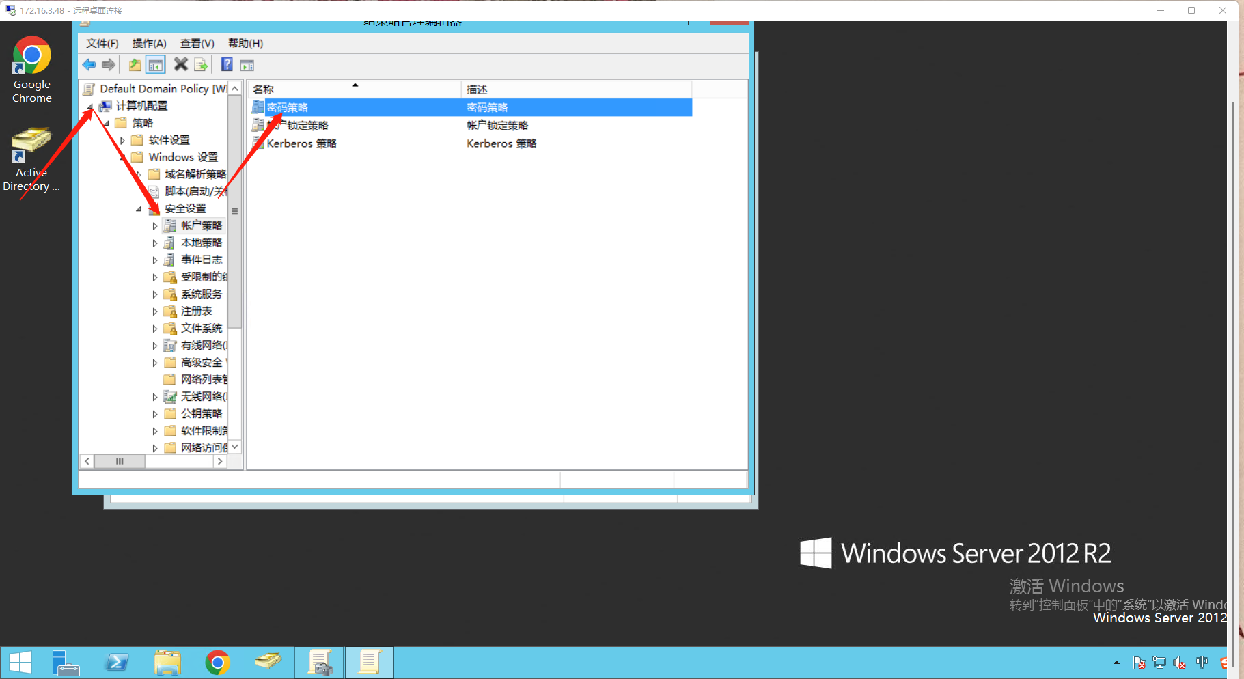Open Google Chrome from the taskbar
The image size is (1244, 679).
217,663
